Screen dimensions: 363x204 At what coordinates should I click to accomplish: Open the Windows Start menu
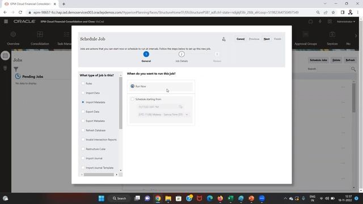(x=102, y=198)
